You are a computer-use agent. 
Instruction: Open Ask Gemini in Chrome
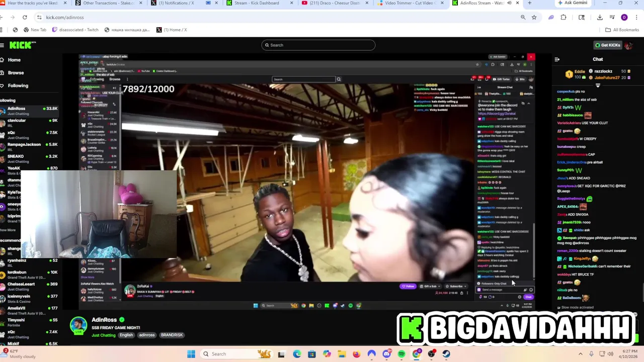point(572,3)
